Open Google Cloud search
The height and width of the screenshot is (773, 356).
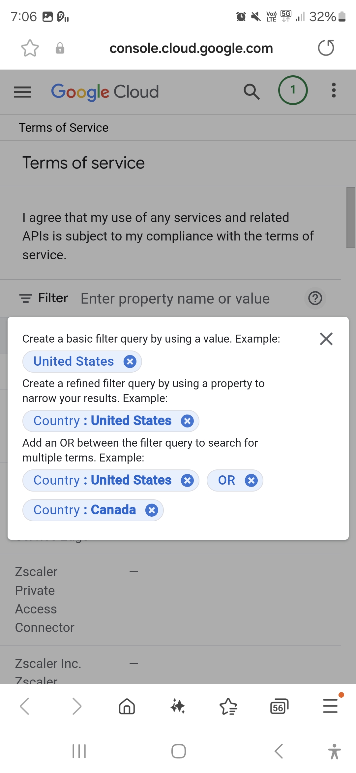tap(252, 92)
